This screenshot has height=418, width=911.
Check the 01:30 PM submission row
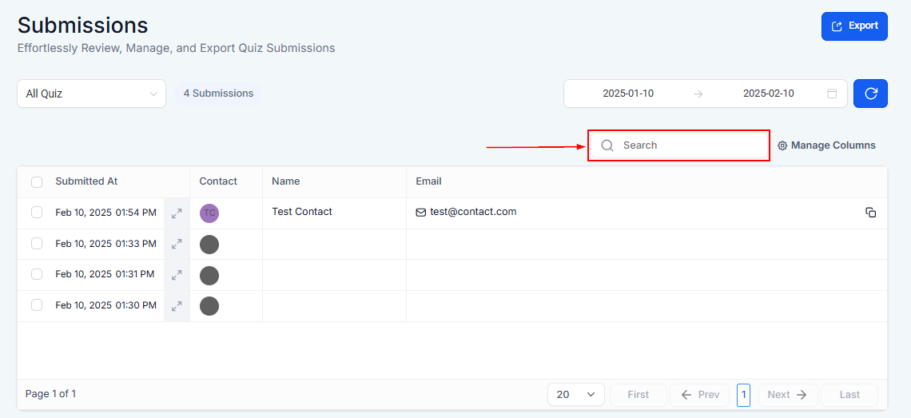(x=37, y=305)
